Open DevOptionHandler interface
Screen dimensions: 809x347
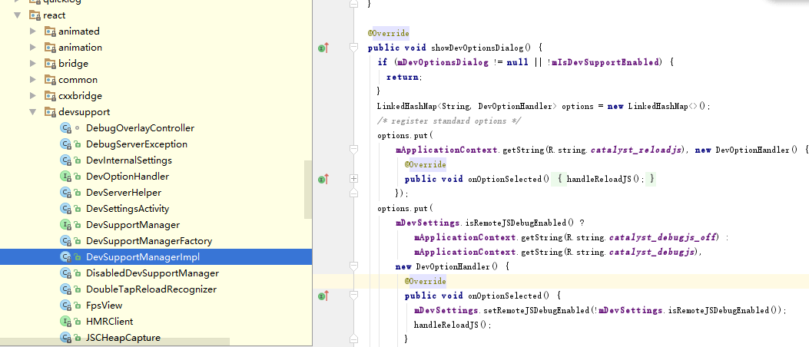coord(128,177)
